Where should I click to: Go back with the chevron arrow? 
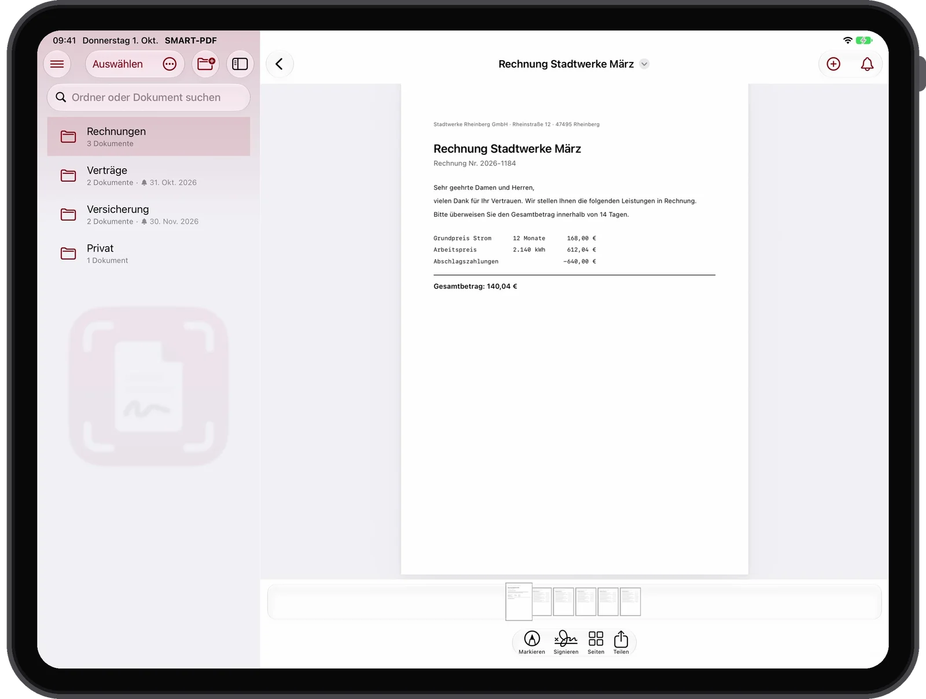pos(280,64)
